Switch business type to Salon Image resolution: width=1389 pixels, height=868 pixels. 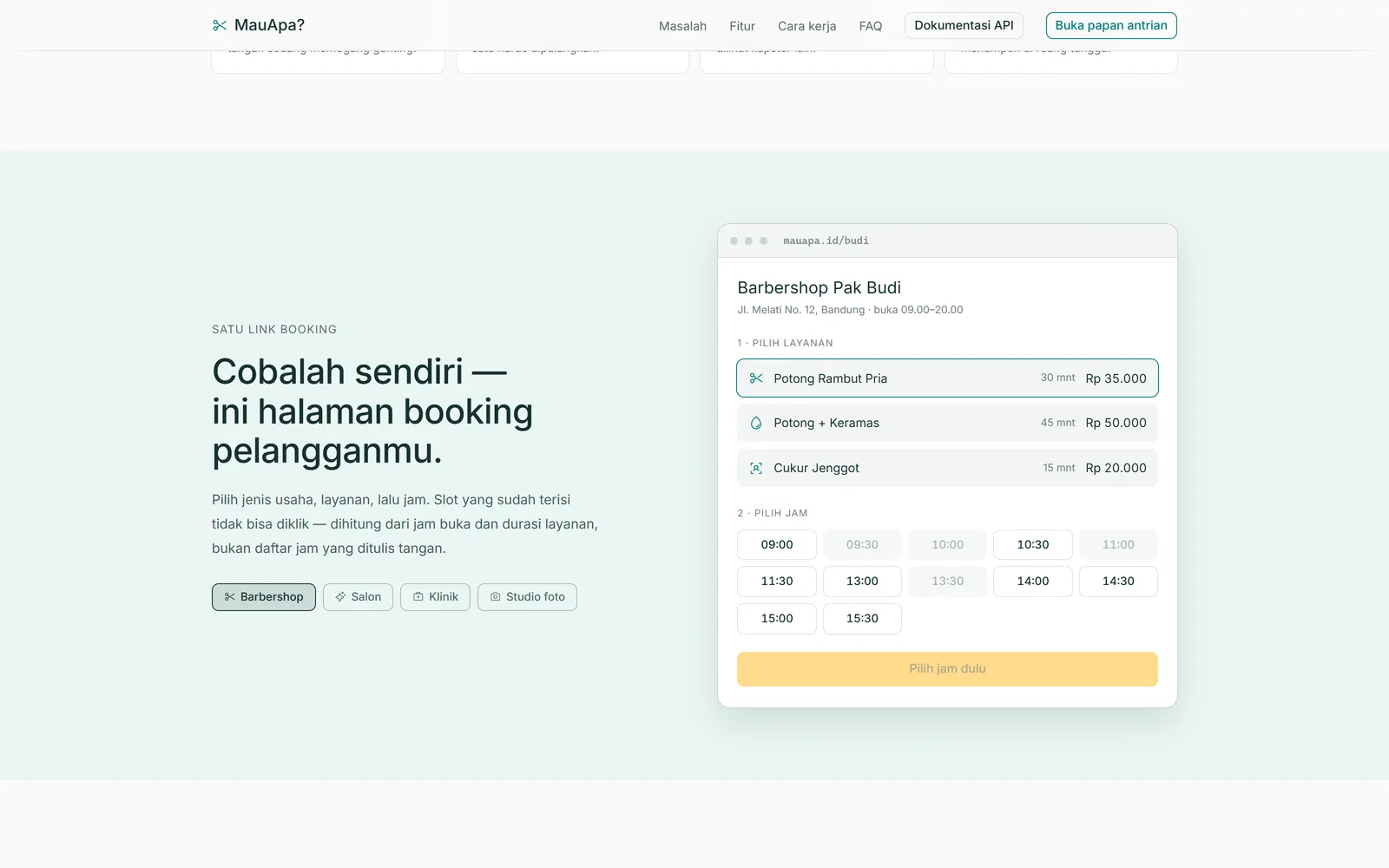tap(358, 597)
